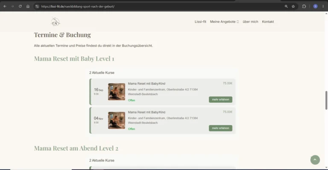
Task: Go back with the browser back arrow
Action: [5, 6]
